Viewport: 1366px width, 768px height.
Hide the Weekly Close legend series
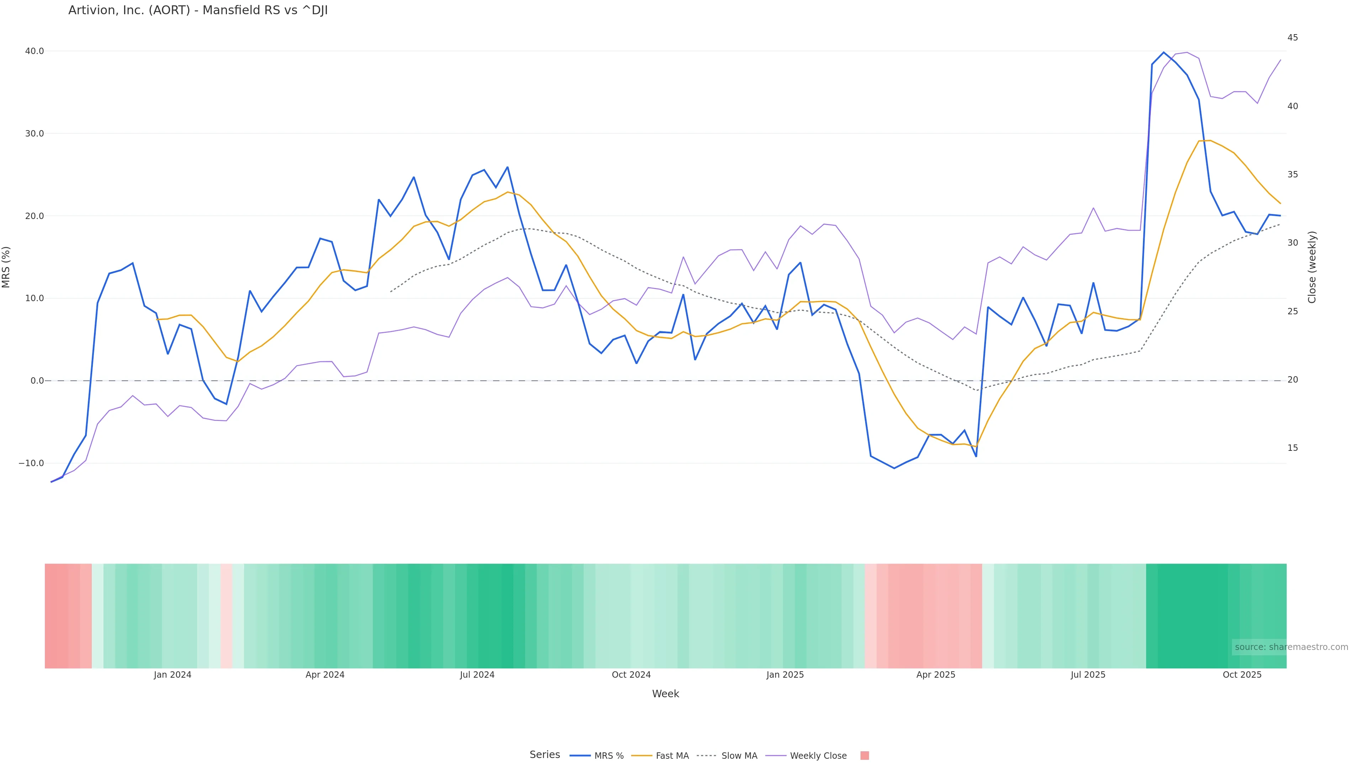point(818,756)
